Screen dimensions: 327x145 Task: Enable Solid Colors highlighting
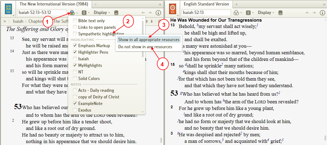[x=75, y=79]
